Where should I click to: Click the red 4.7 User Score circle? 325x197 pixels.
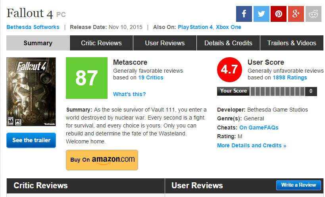[x=229, y=70]
